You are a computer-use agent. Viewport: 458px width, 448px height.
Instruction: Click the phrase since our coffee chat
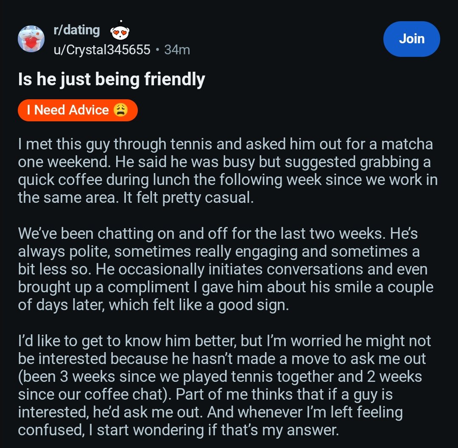(x=94, y=395)
